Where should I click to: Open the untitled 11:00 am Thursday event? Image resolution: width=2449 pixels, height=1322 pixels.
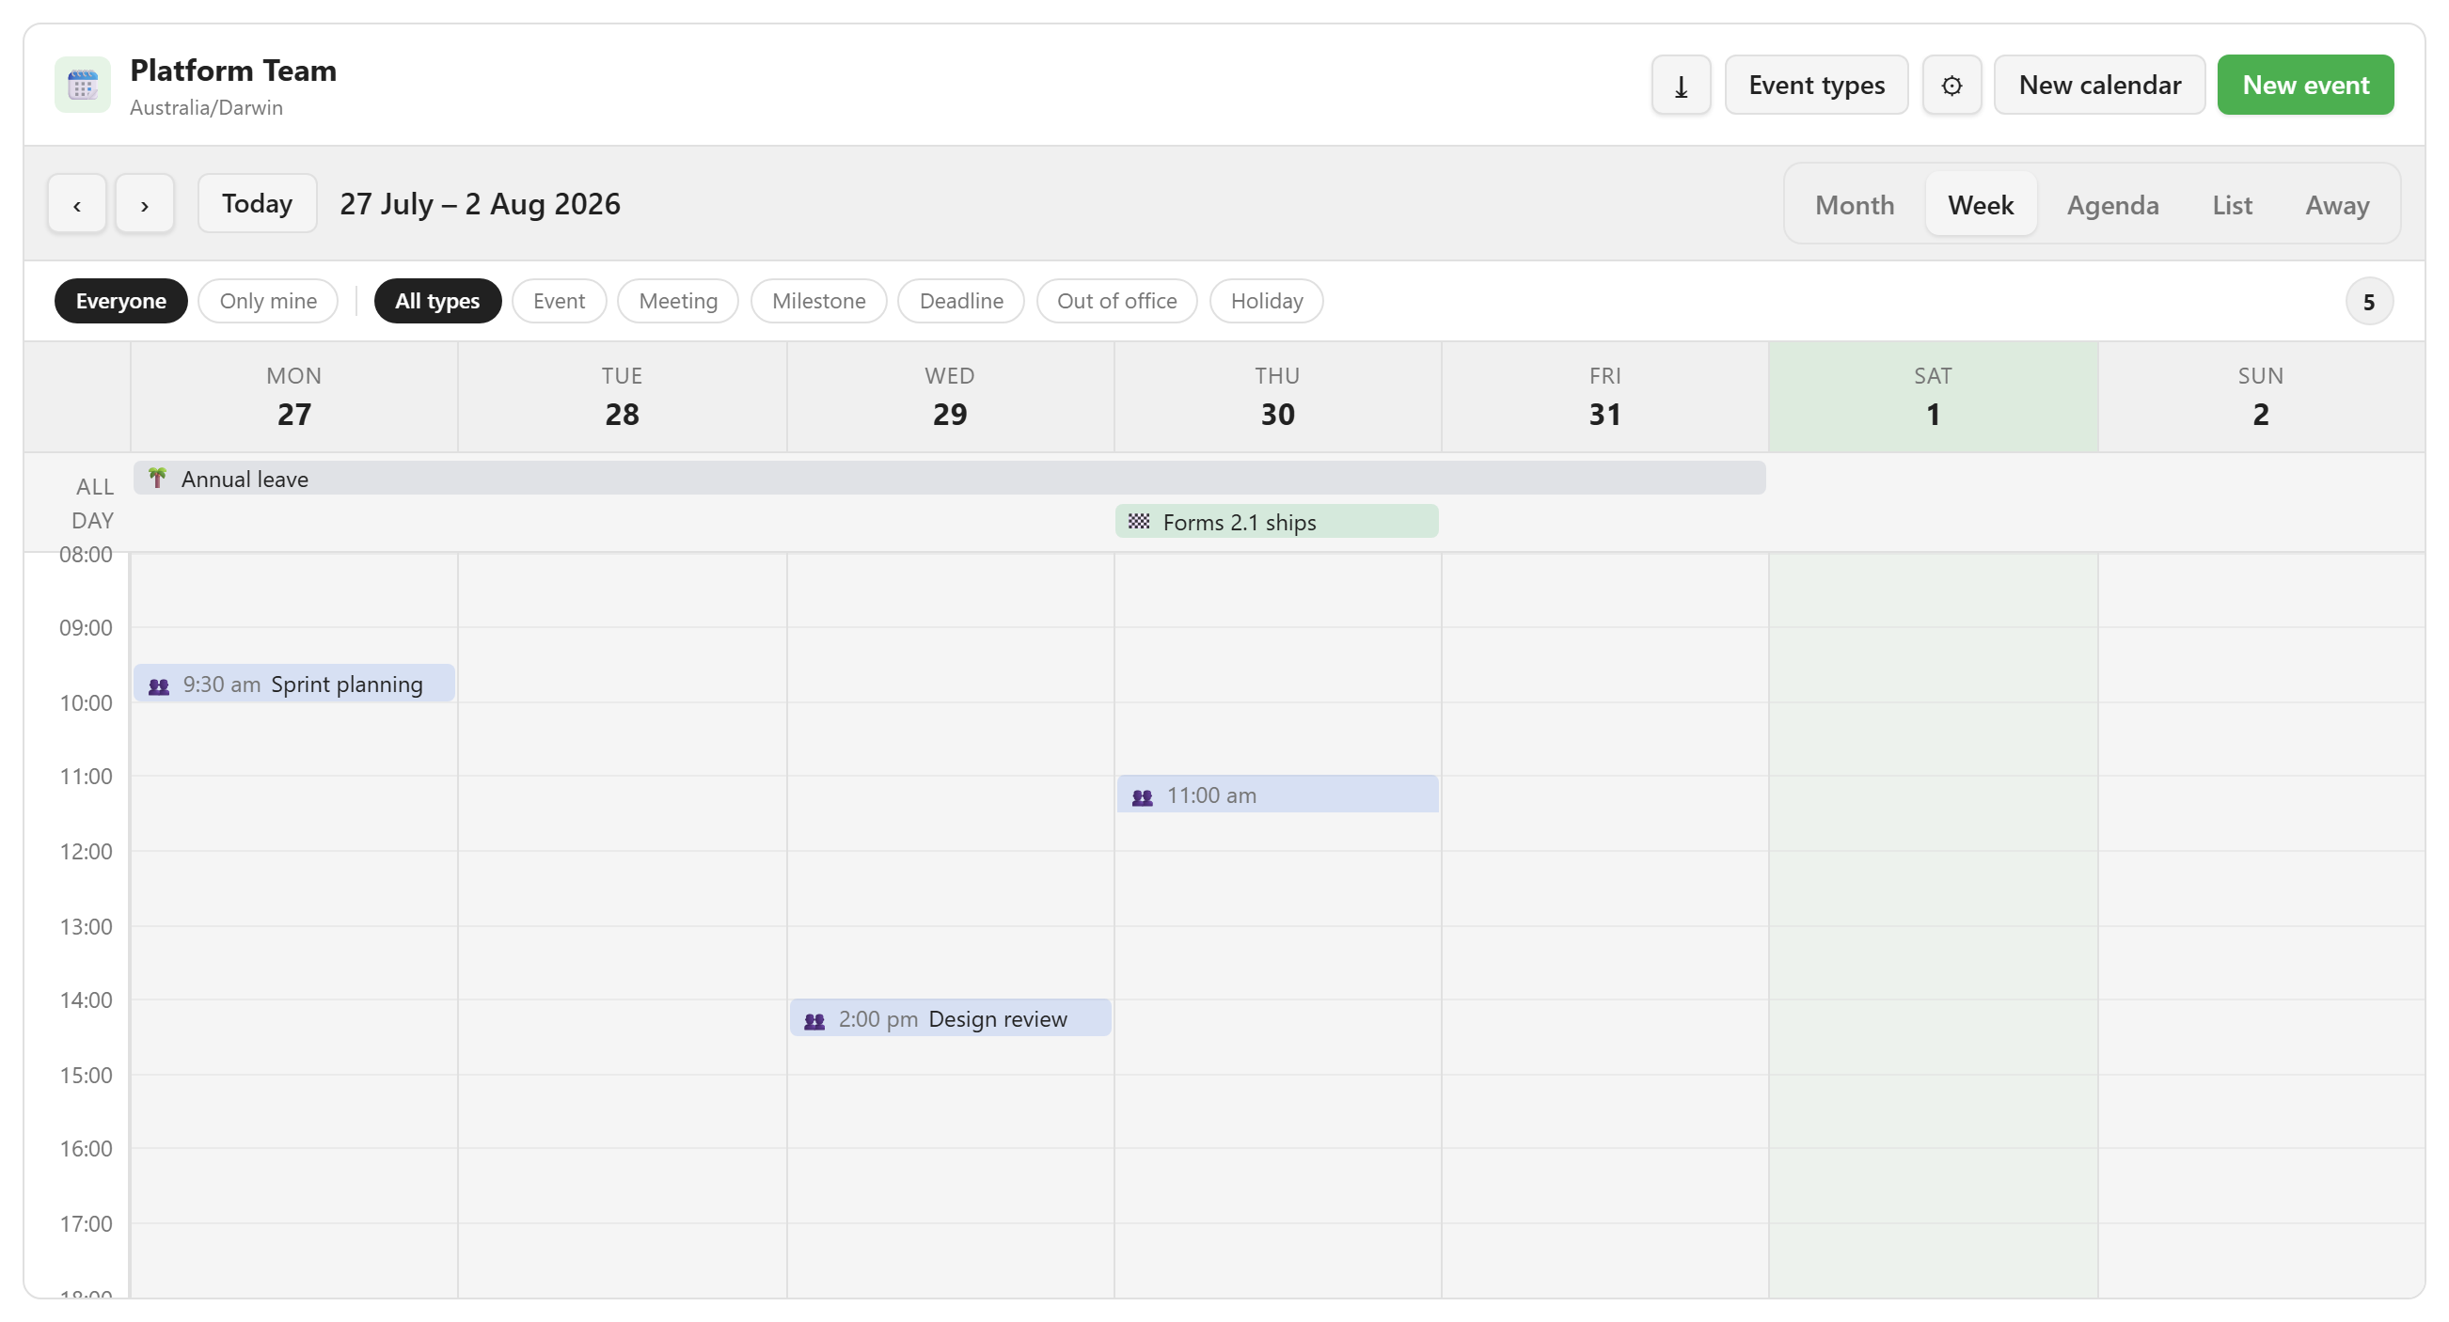[x=1277, y=795]
